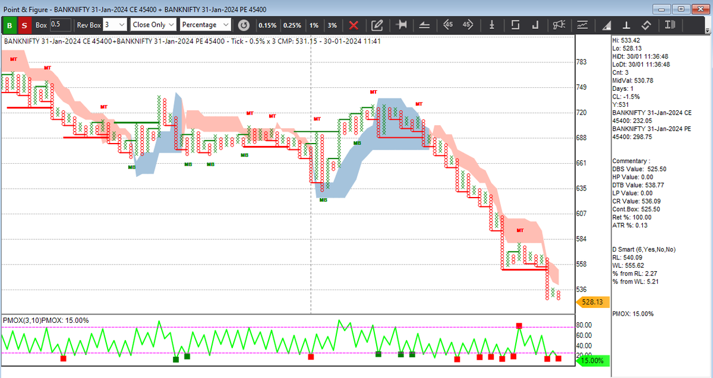This screenshot has width=713, height=378.
Task: Select the 45-degree right trendline tool
Action: coord(467,25)
